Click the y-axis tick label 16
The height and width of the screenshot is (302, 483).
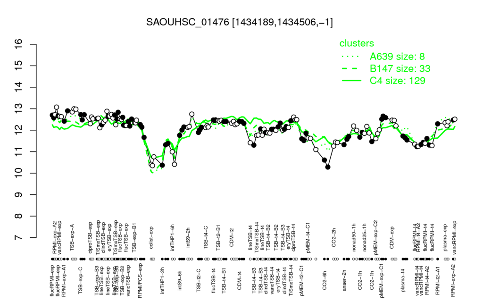pos(18,44)
